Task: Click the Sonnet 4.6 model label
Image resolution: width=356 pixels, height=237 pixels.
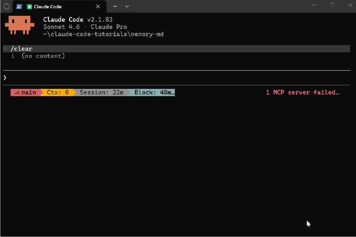Action: coord(61,27)
